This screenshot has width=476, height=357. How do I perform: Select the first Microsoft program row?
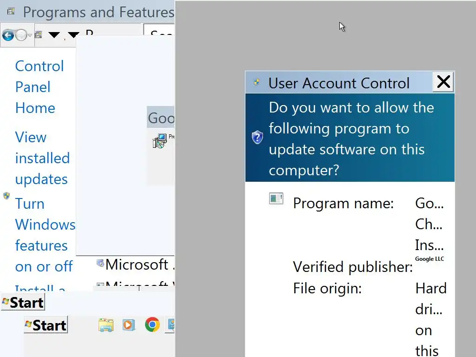[x=135, y=264]
